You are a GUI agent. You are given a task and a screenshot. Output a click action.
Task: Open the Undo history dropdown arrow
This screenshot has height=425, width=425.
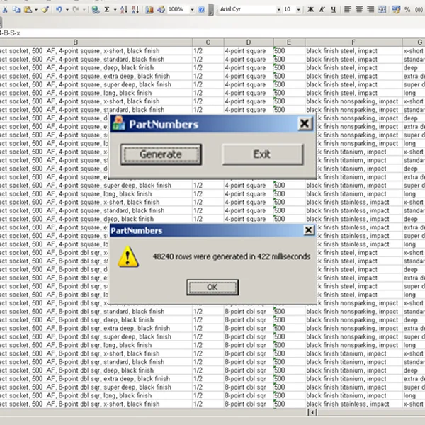point(67,10)
